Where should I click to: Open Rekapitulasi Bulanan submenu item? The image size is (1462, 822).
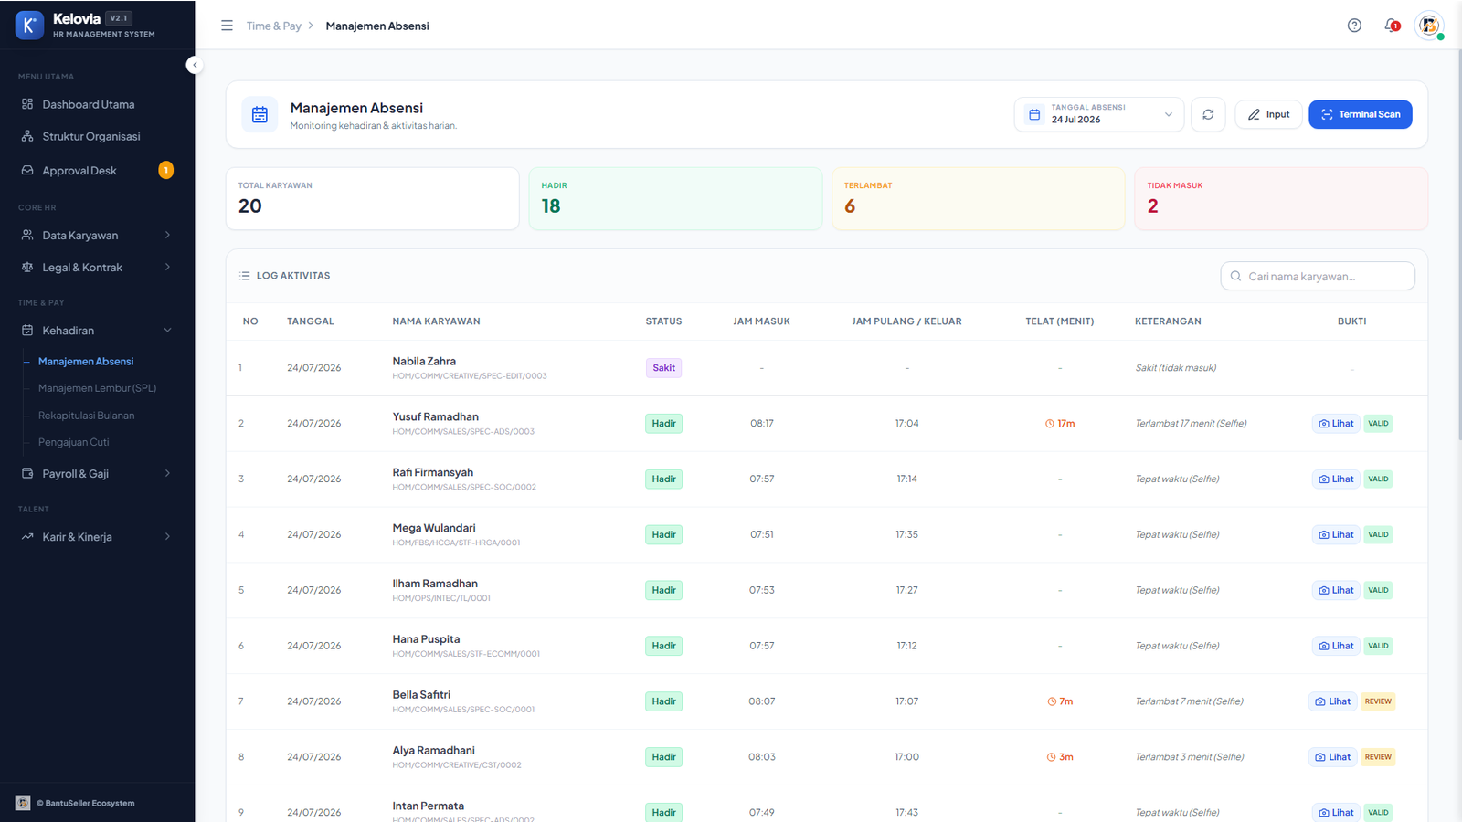pos(86,416)
